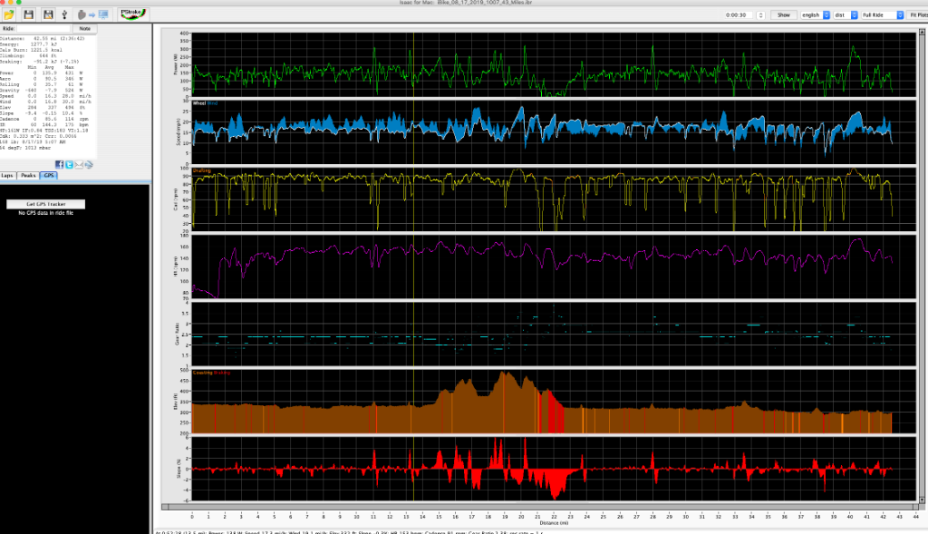Open the PStroke analysis tool
The height and width of the screenshot is (534, 928).
133,15
